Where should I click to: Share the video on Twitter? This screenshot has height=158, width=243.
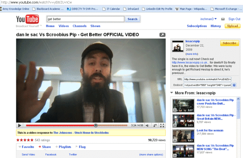click(x=73, y=154)
